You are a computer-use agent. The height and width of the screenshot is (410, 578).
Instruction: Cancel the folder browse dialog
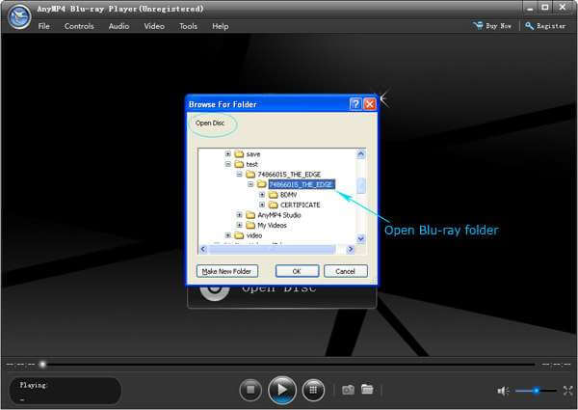coord(346,271)
